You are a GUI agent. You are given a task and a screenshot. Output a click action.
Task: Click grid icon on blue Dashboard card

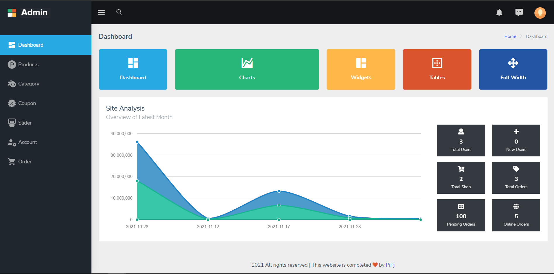click(133, 63)
